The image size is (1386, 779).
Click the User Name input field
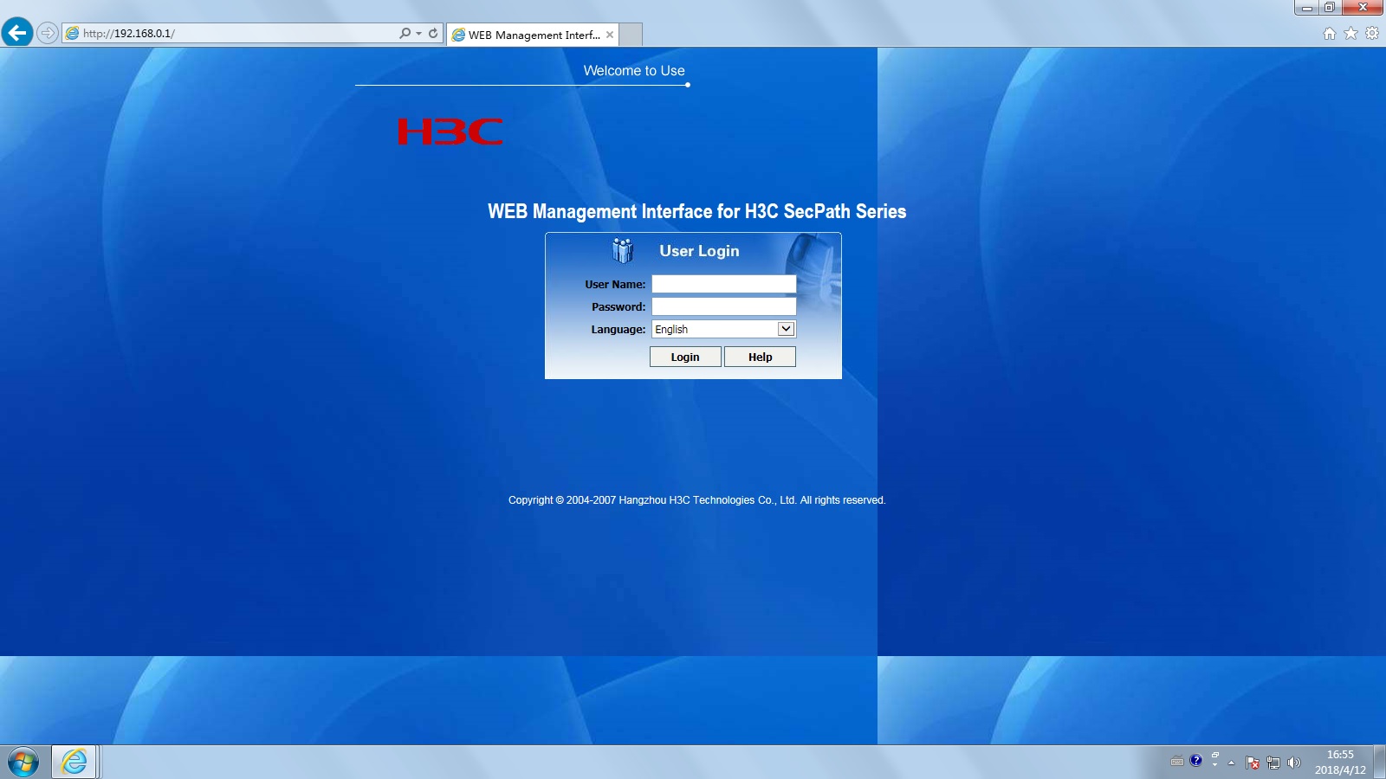point(724,284)
